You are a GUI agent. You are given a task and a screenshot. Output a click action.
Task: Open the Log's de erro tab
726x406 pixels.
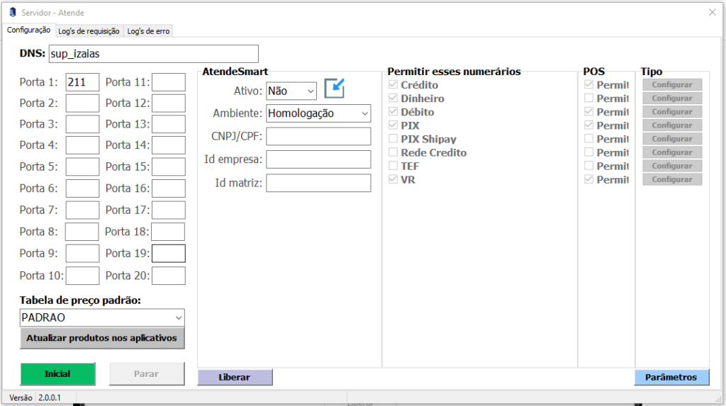point(148,31)
